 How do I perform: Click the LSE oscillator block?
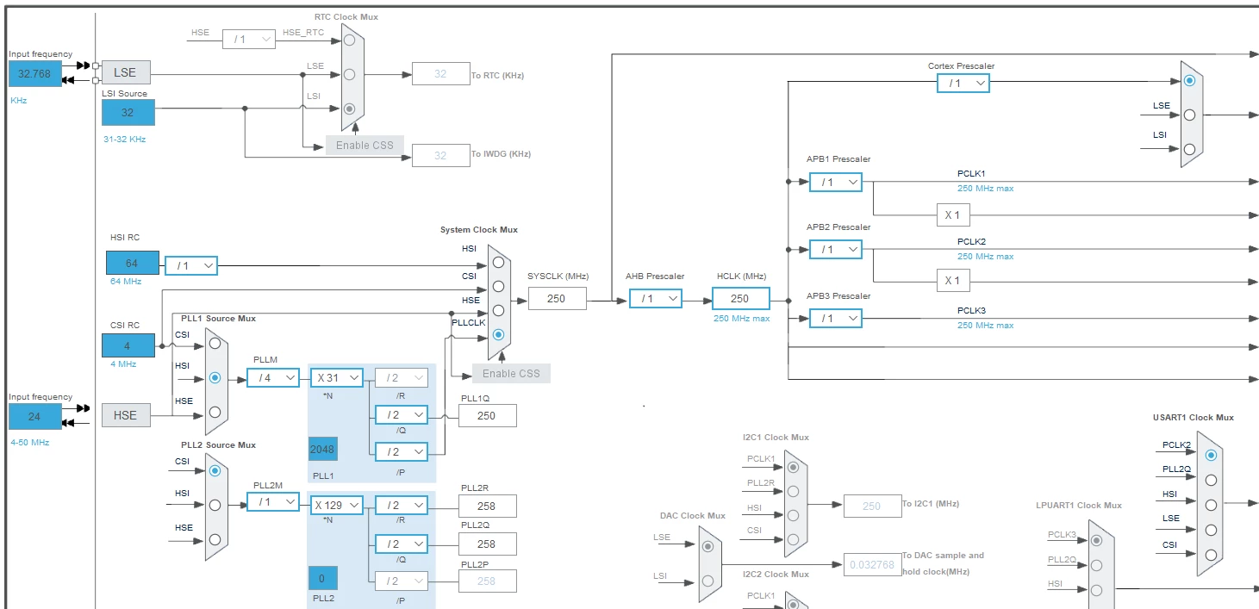126,72
